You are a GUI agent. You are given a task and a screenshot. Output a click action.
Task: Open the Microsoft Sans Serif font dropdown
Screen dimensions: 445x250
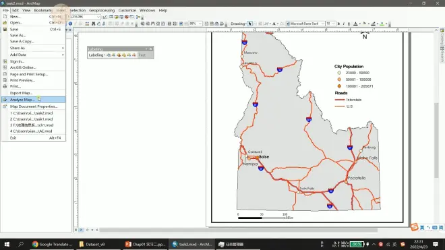coord(305,24)
